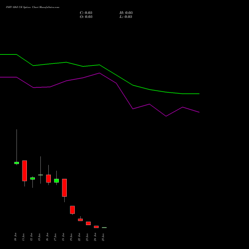Select the 15 Jun doji candle
249x249 pixels.
(x=40, y=175)
